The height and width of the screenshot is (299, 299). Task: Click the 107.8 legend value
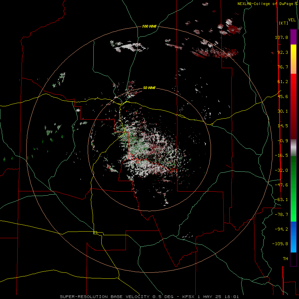click(x=281, y=37)
